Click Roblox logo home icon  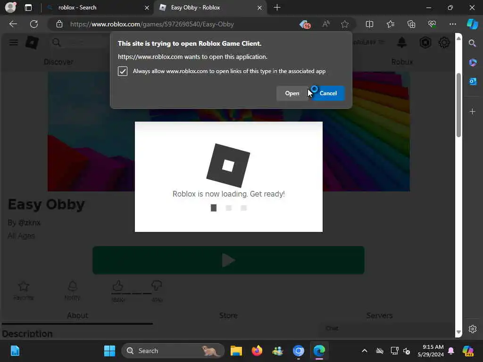(x=32, y=42)
